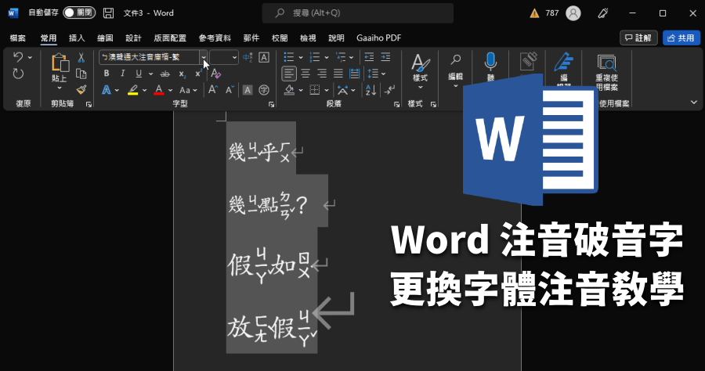
Task: Click the Save floppy disk icon
Action: tap(108, 13)
